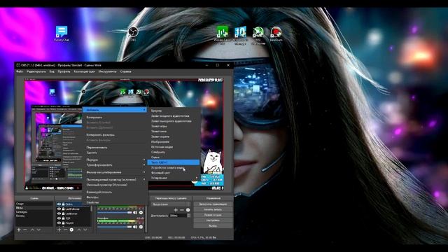Toggle lock of TOP source
The width and height of the screenshot is (448, 252).
click(63, 218)
